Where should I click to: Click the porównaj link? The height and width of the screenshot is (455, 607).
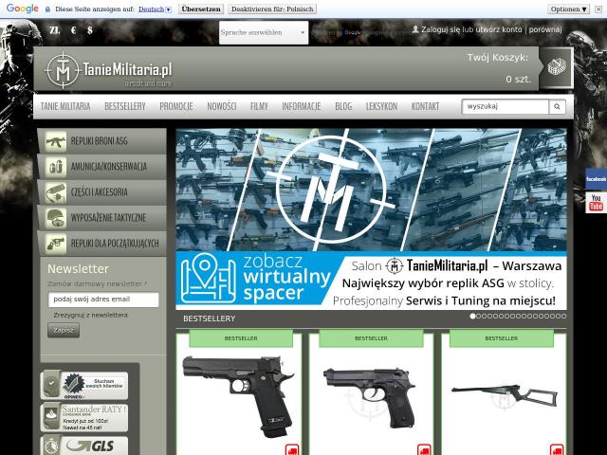click(545, 29)
